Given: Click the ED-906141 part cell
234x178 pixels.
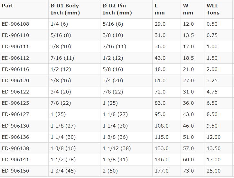Looking at the screenshot, I should coord(15,160).
